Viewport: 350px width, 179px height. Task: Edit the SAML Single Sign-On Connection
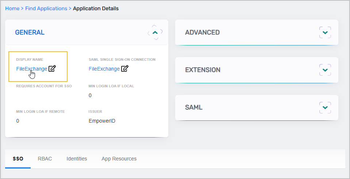click(125, 68)
